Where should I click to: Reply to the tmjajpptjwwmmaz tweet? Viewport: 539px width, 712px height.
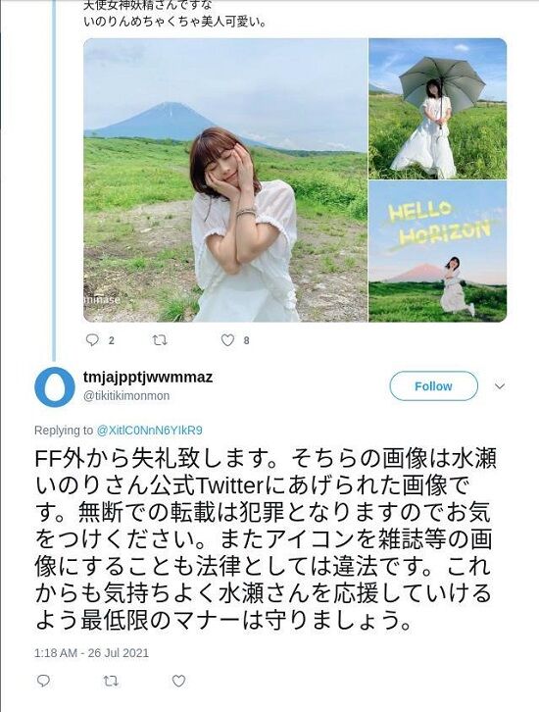click(x=43, y=681)
